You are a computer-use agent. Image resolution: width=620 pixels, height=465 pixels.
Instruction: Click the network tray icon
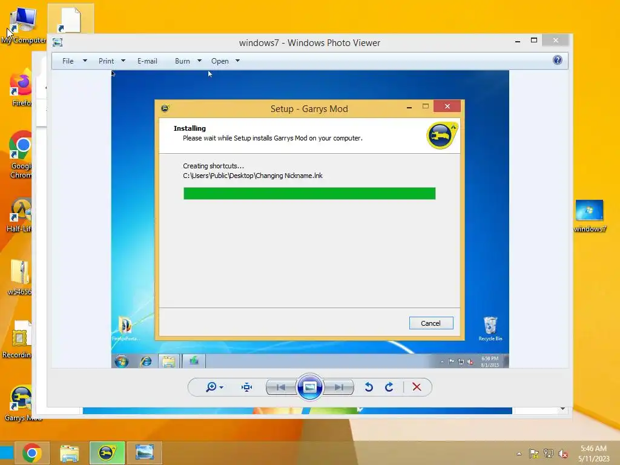tap(549, 453)
